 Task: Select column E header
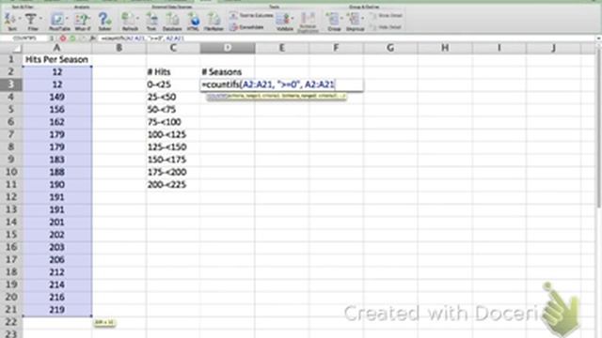[282, 48]
